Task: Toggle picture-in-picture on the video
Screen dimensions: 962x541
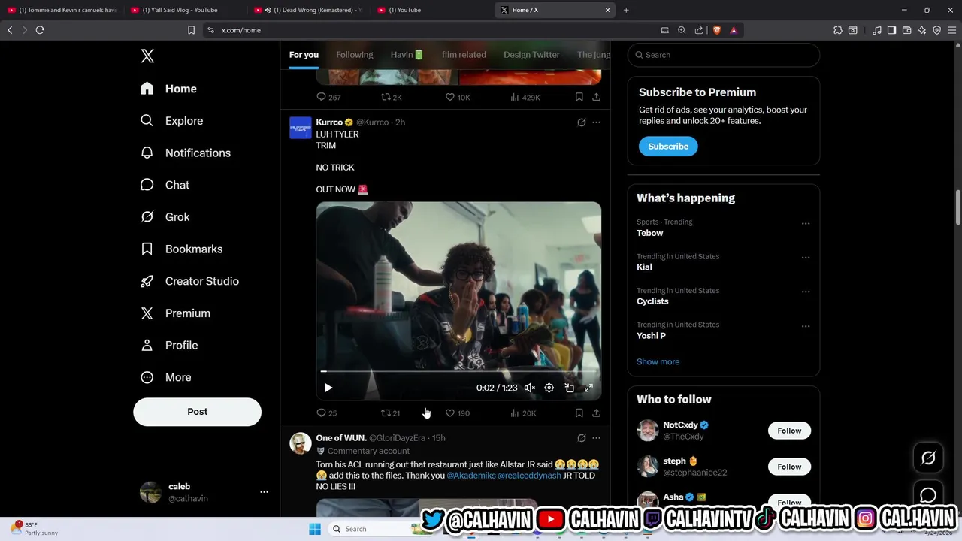Action: click(569, 388)
